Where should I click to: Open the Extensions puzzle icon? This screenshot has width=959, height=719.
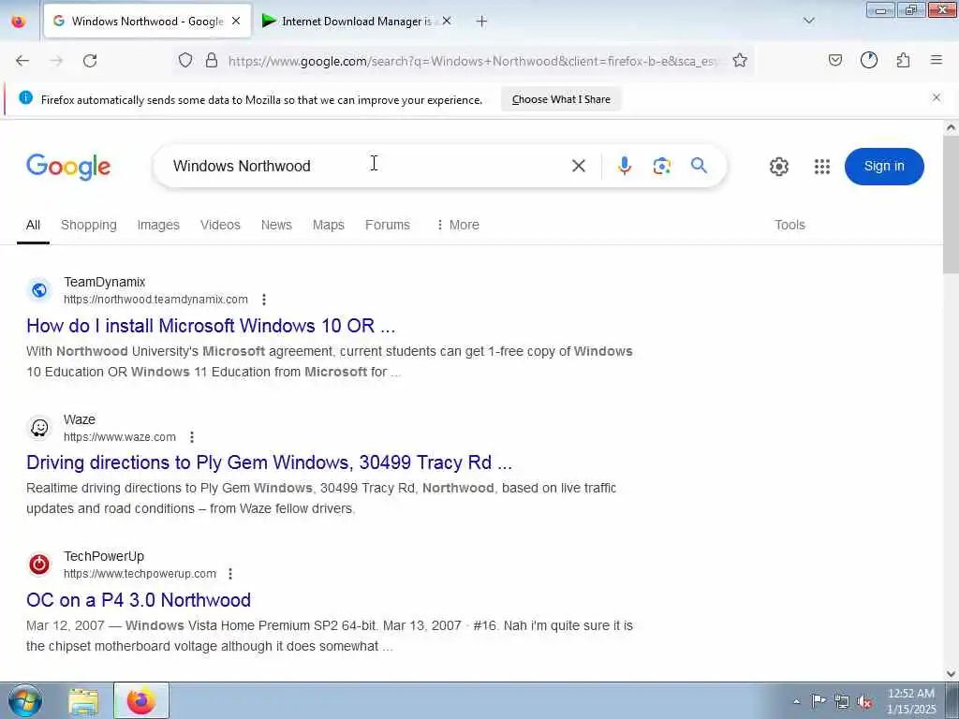(x=903, y=60)
